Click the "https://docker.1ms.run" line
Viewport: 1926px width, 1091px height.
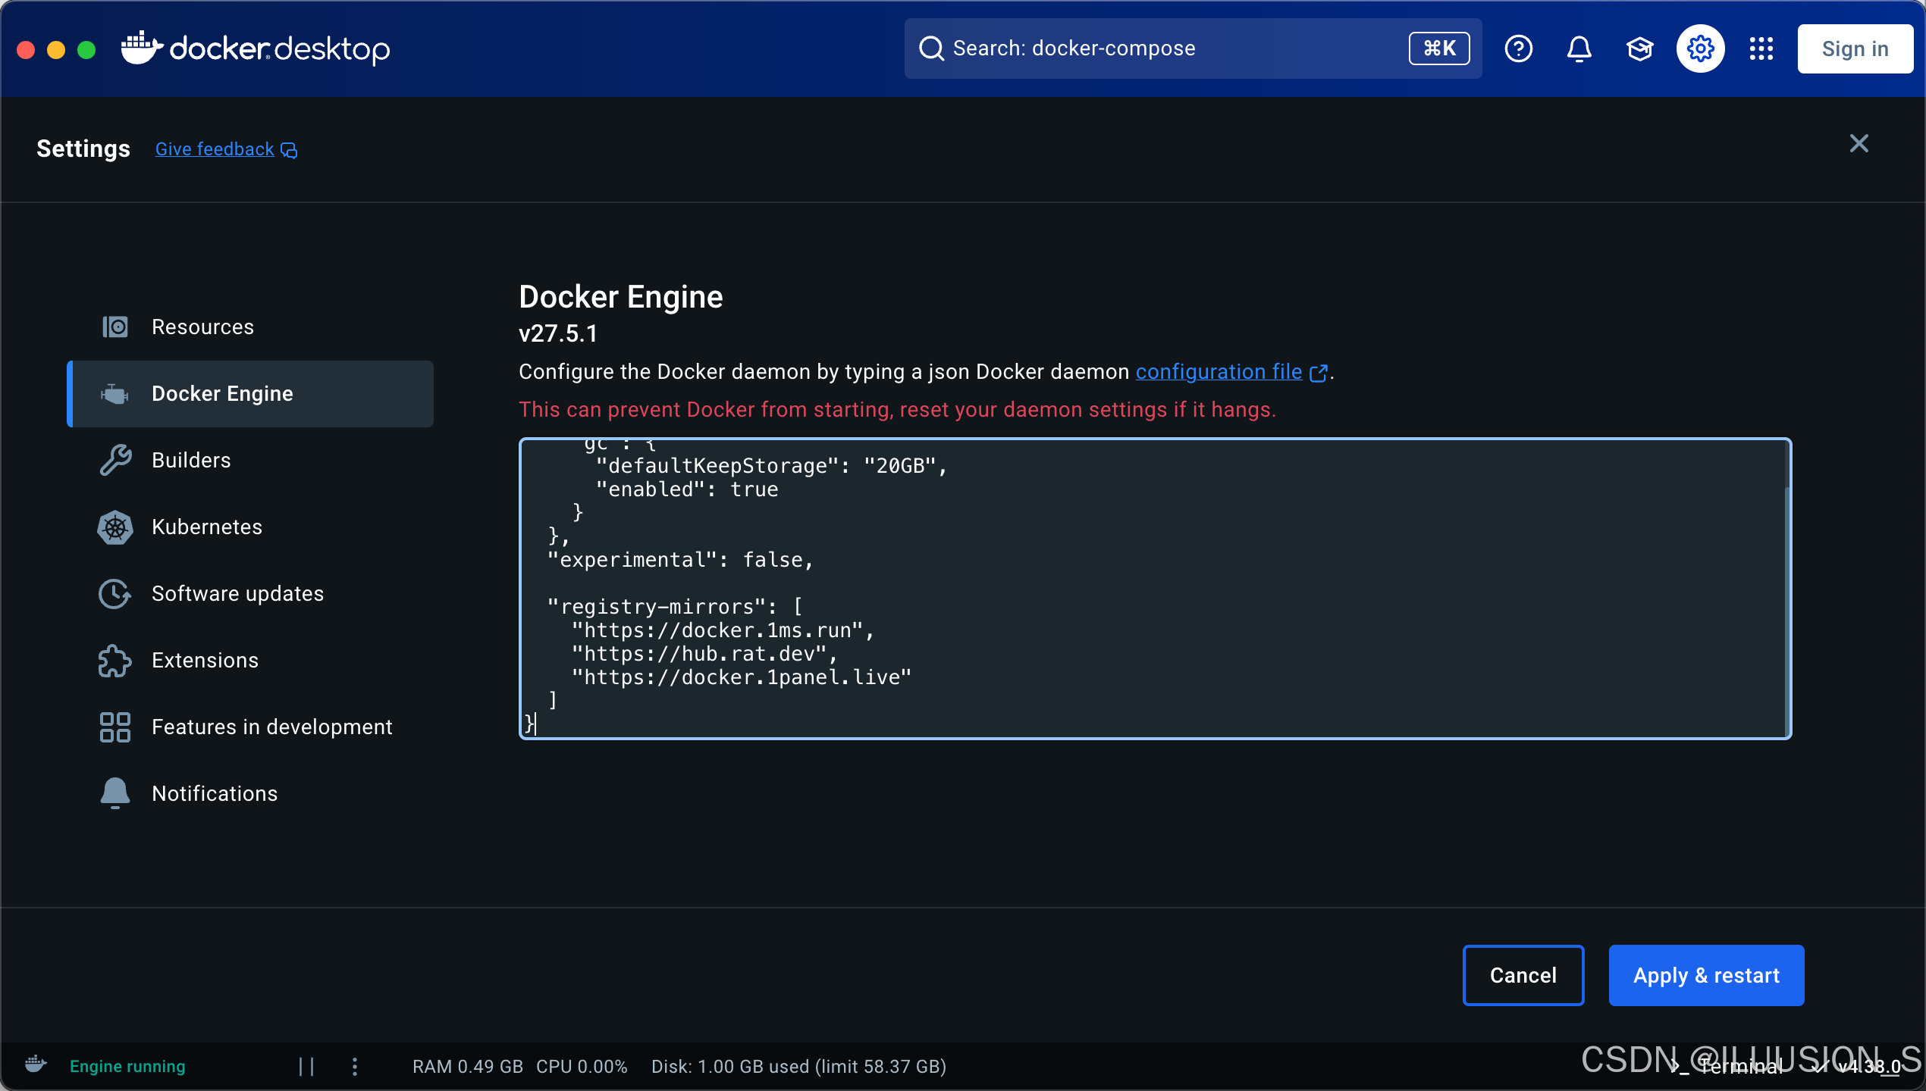pyautogui.click(x=723, y=630)
